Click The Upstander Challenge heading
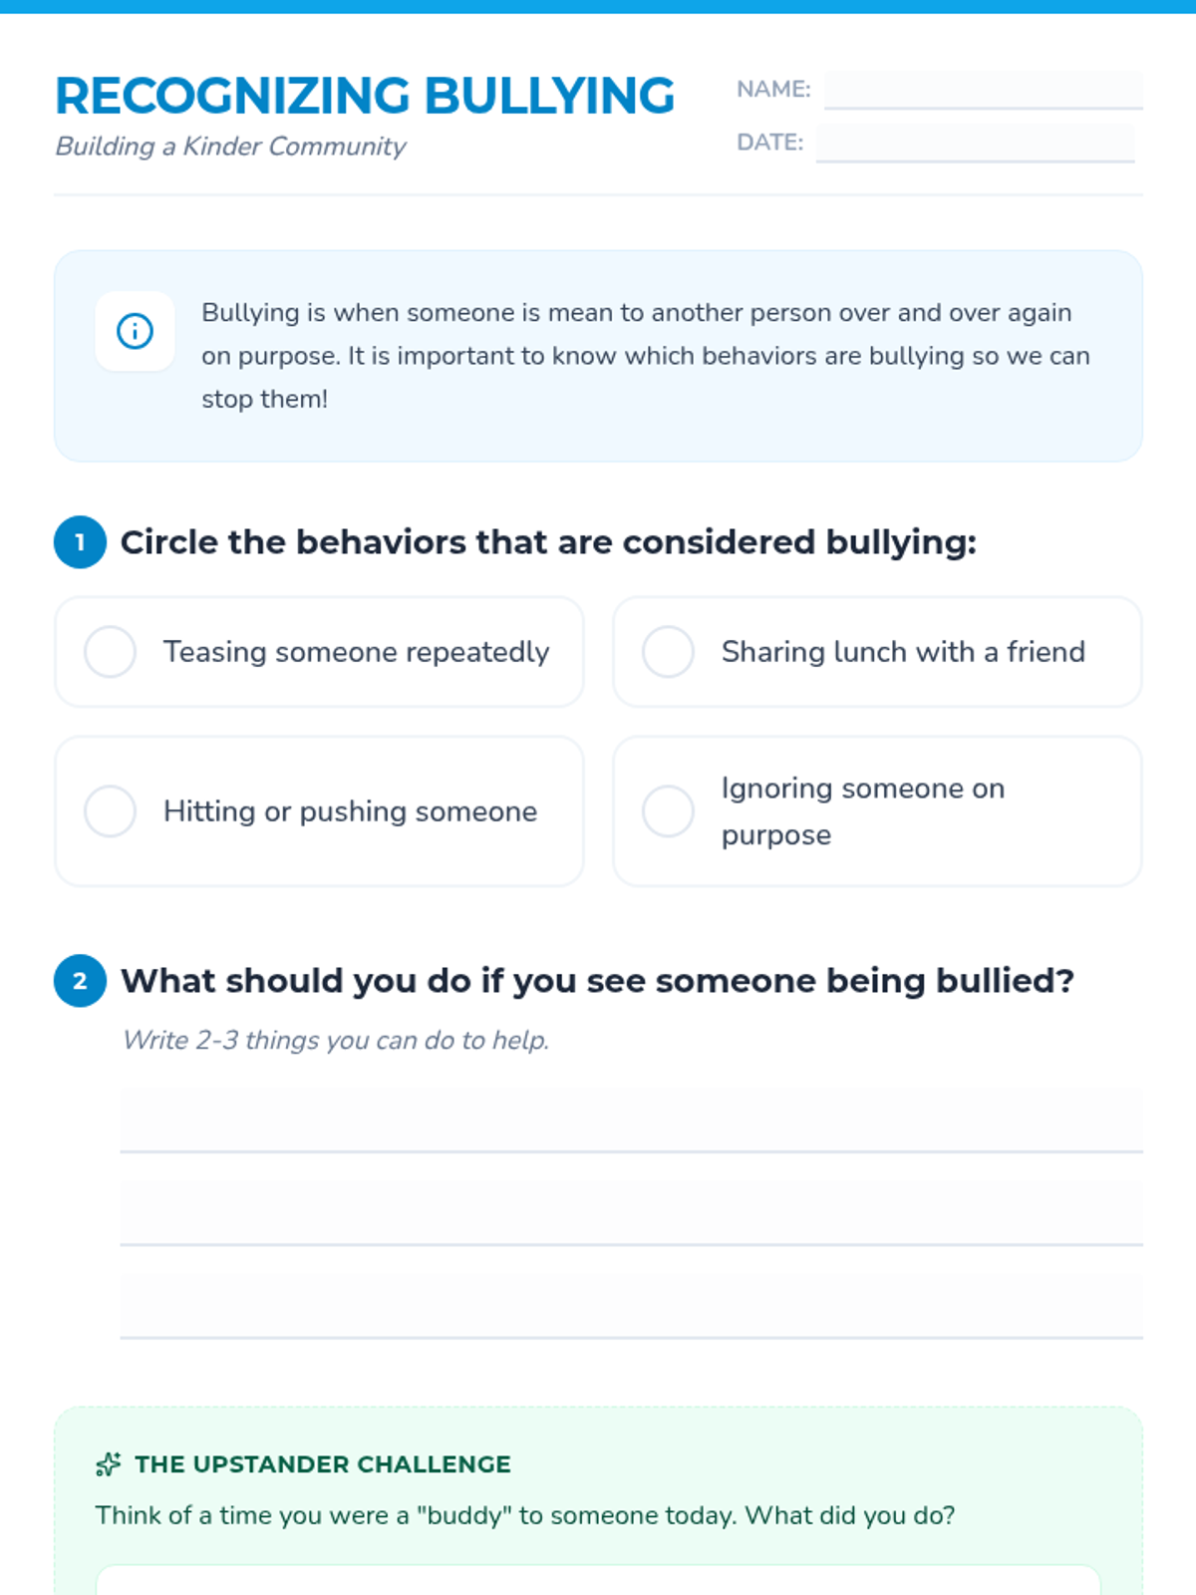Screen dimensions: 1196x1595 tap(322, 1464)
